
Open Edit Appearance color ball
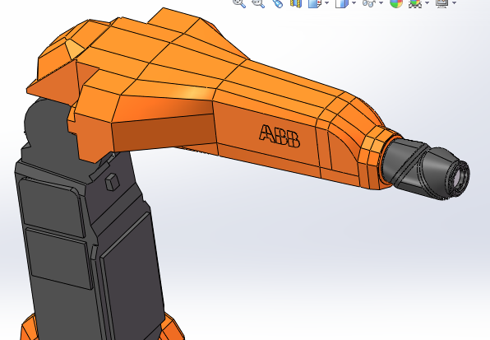coord(396,2)
